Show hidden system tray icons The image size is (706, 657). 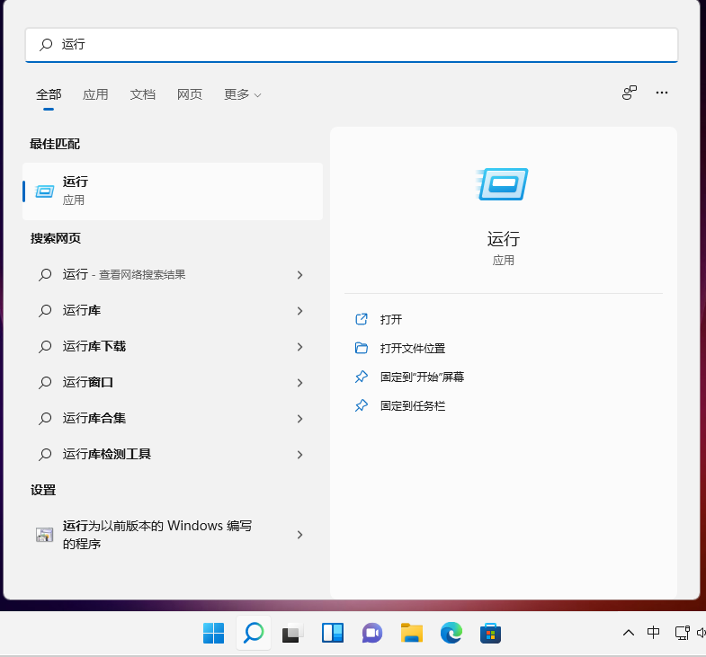click(629, 633)
